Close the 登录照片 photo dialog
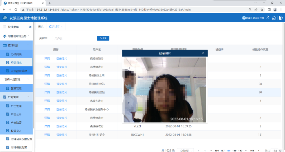The image size is (285, 152). coord(203,53)
